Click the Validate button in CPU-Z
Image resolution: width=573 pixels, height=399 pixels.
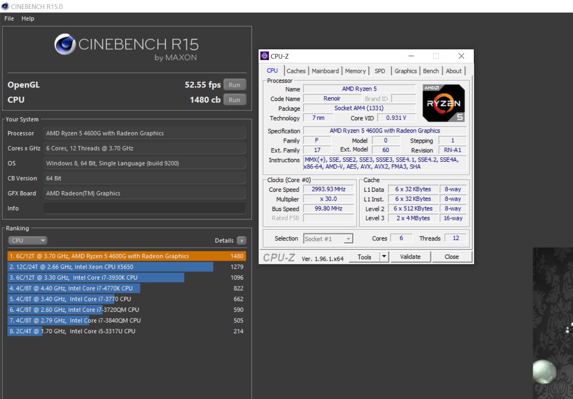(410, 257)
